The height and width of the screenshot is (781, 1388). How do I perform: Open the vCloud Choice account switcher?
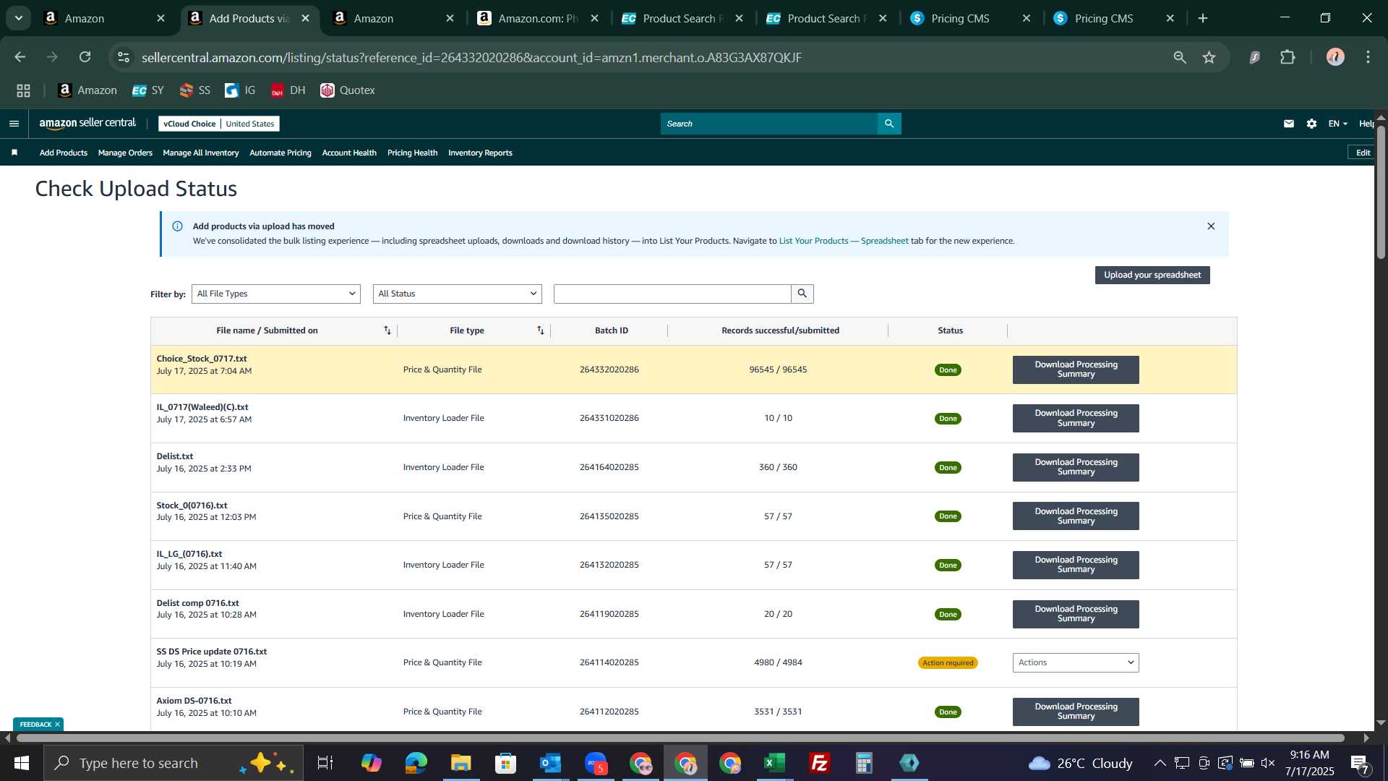219,124
